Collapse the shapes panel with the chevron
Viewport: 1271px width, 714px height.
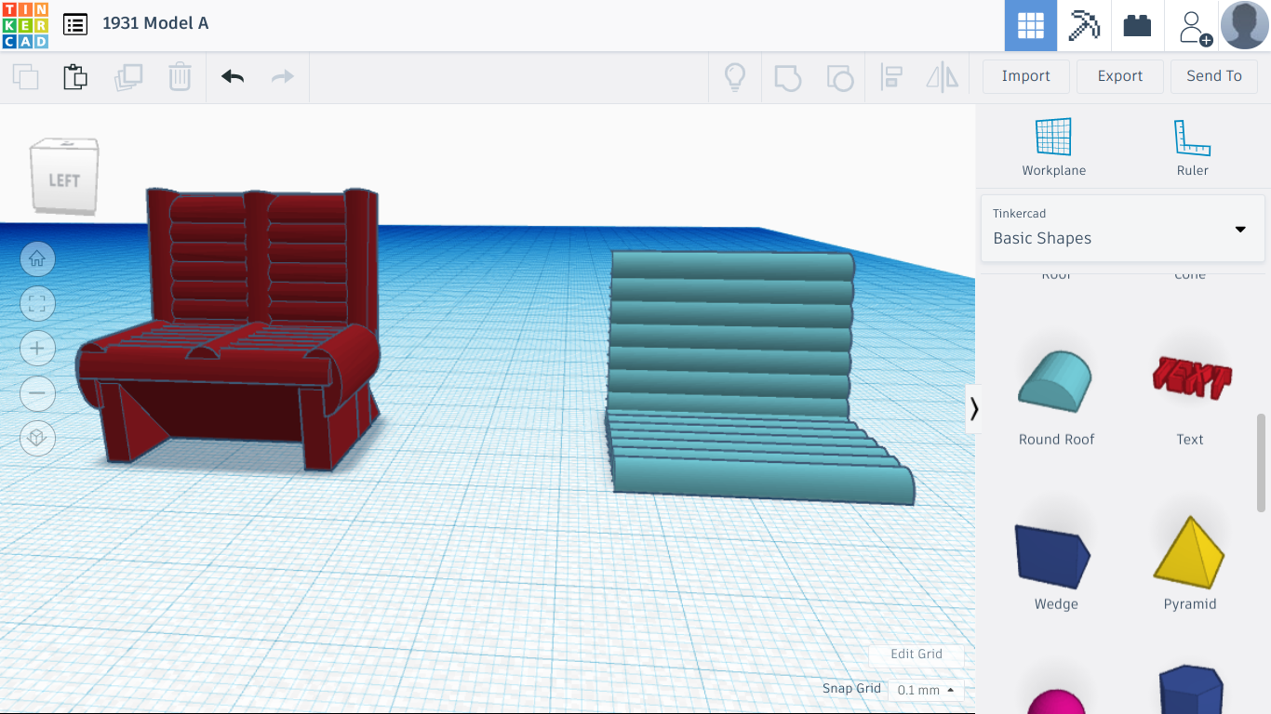tap(974, 408)
